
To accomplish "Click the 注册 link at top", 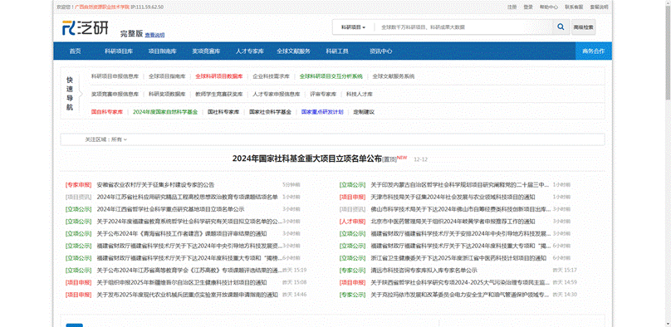I will pos(512,7).
